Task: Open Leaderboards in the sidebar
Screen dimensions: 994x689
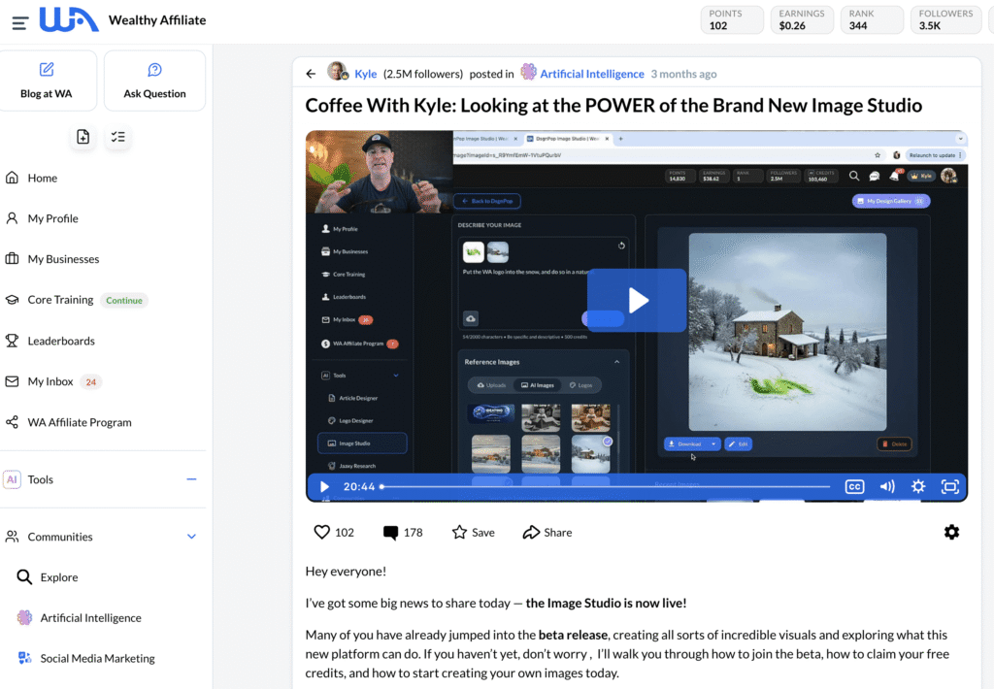Action: [61, 341]
